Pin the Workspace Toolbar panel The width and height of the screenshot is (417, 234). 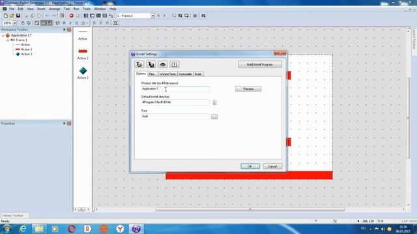64,29
